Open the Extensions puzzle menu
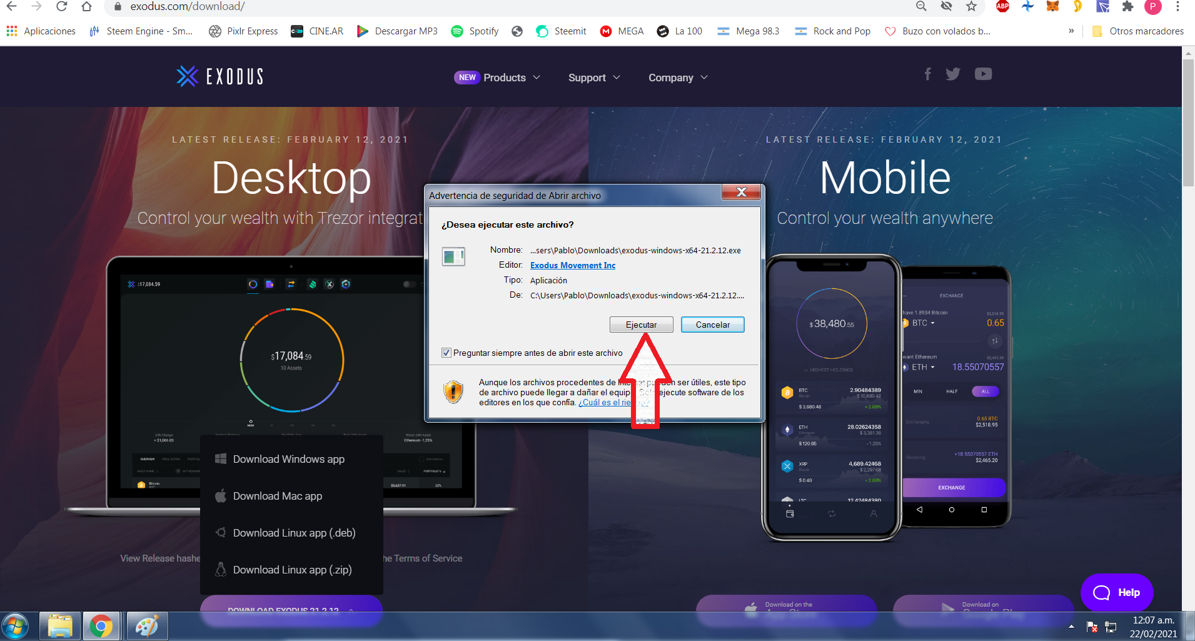 1127,6
